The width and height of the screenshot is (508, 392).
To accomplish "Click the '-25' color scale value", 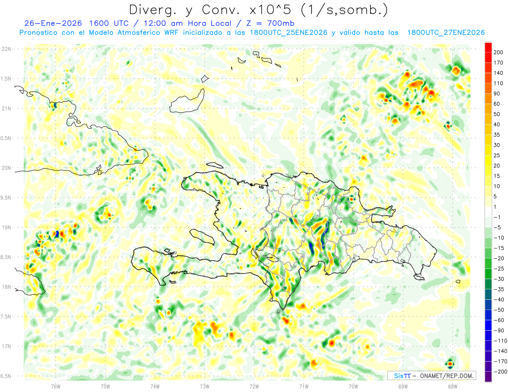I will click(x=499, y=269).
